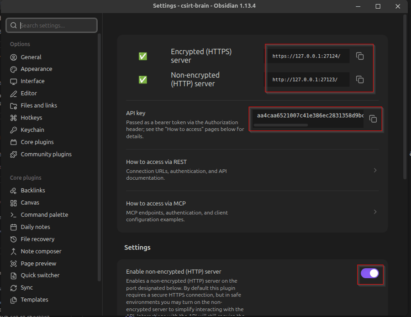Click the Canvas grid icon
Screen dimensions: 411x317
(14, 203)
